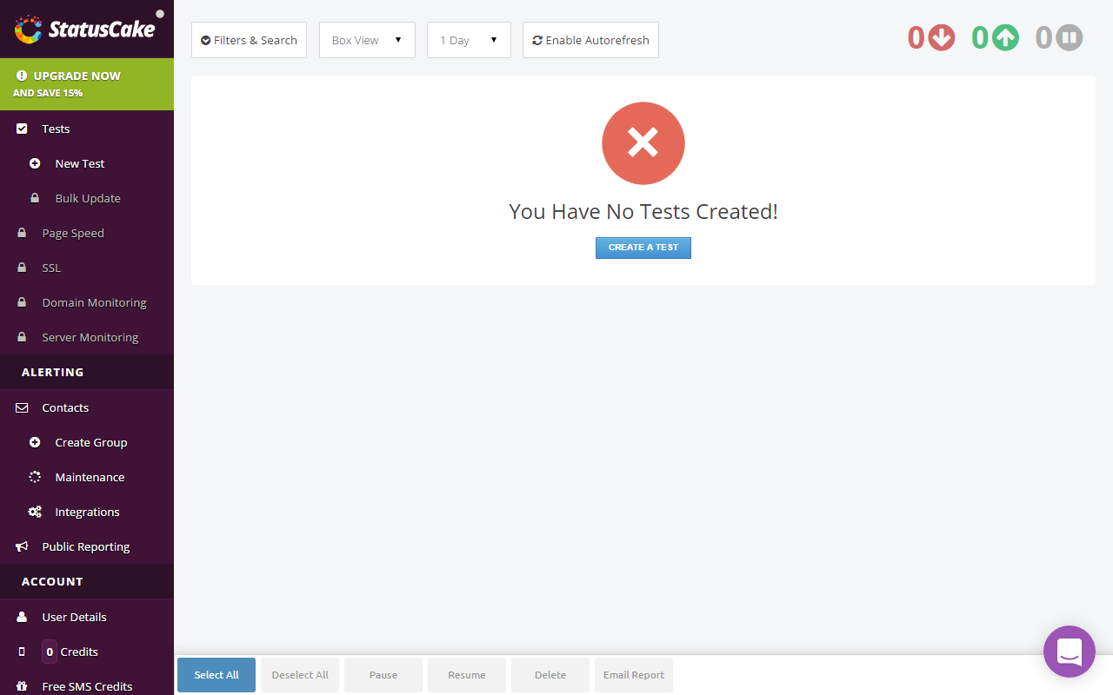Screen dimensions: 1113x695
Task: Open Server Monitoring
Action: tap(87, 337)
